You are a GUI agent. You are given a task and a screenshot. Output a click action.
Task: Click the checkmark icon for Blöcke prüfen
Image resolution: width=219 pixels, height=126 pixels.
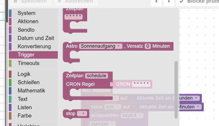point(181,1)
